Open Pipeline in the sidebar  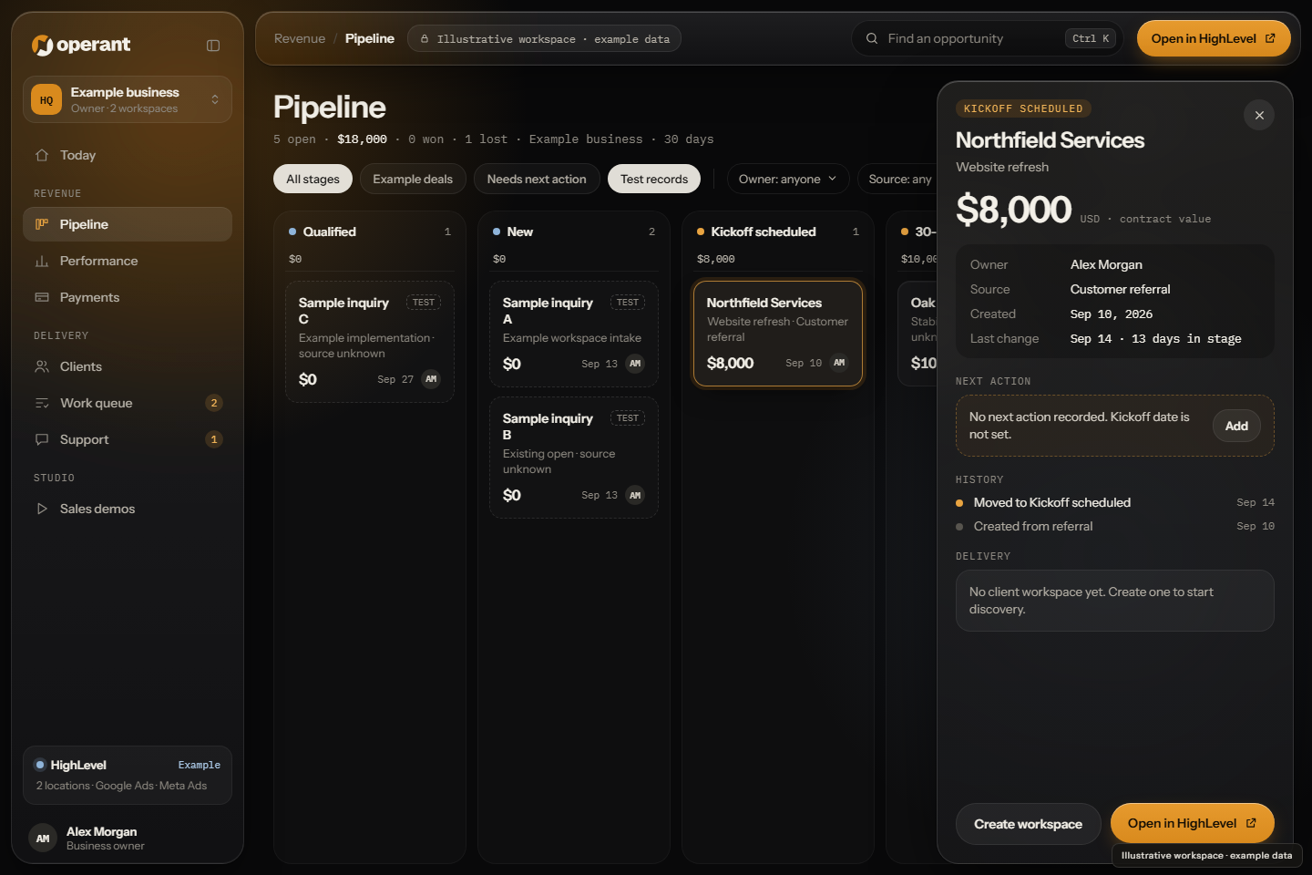(128, 224)
